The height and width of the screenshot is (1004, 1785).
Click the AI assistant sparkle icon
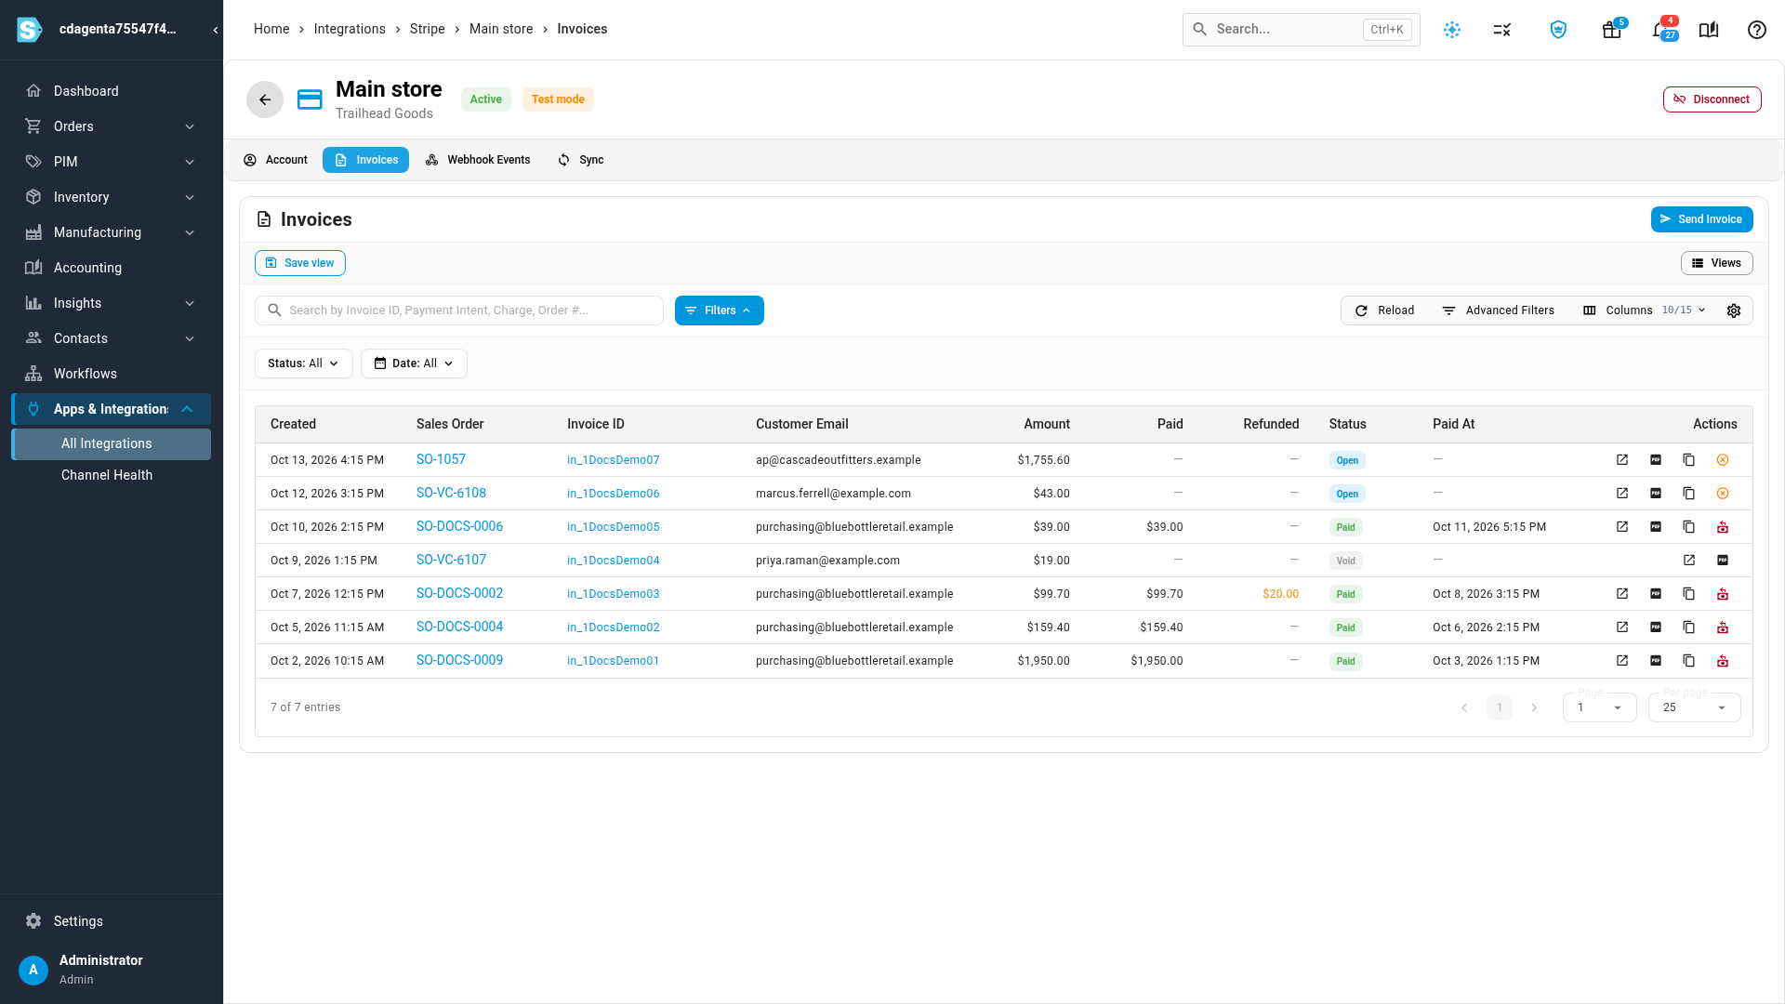[1452, 30]
